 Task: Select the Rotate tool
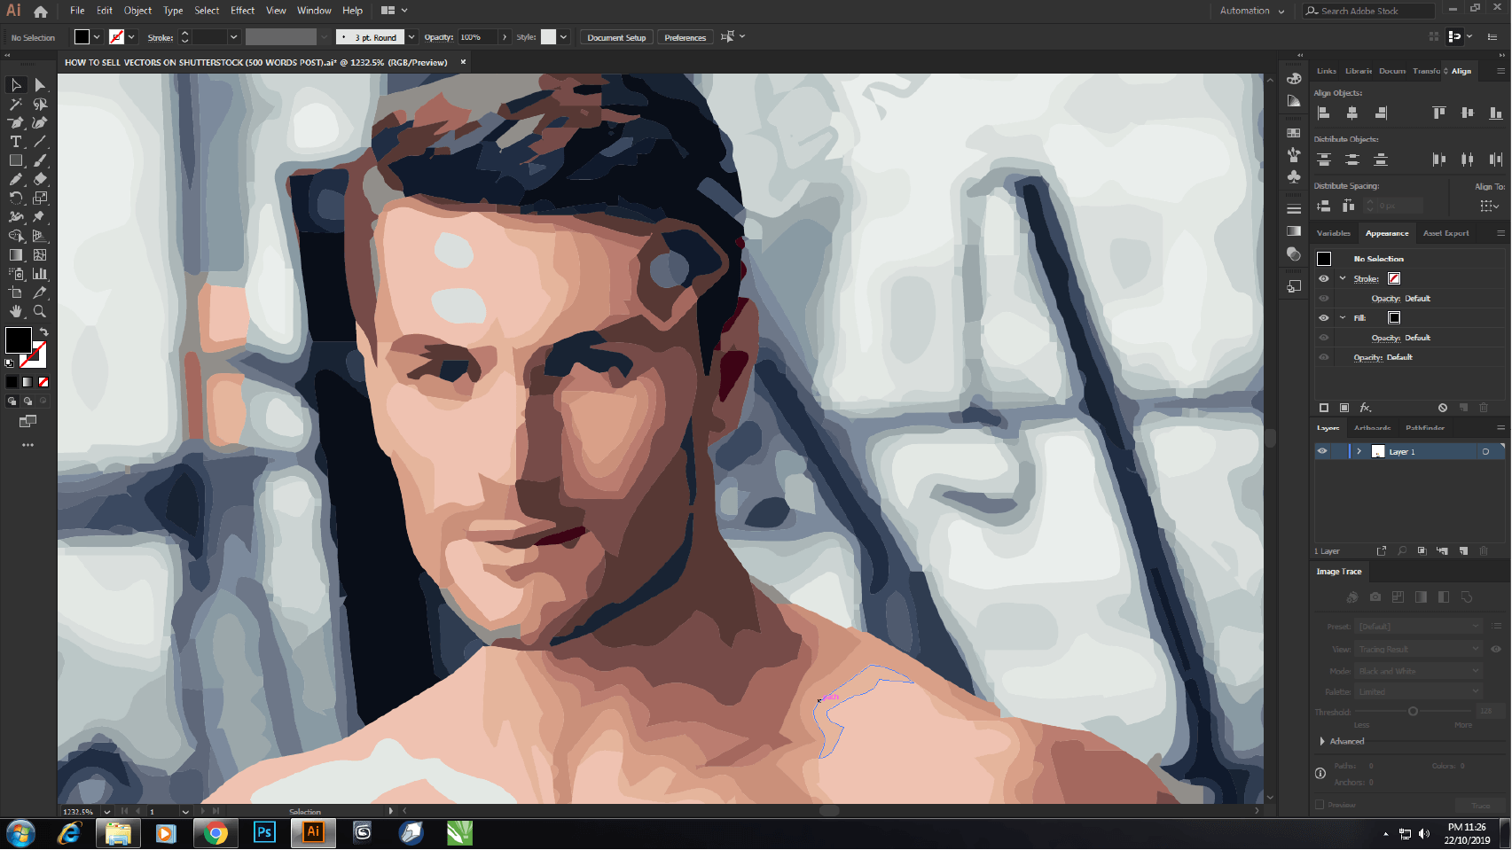coord(16,198)
